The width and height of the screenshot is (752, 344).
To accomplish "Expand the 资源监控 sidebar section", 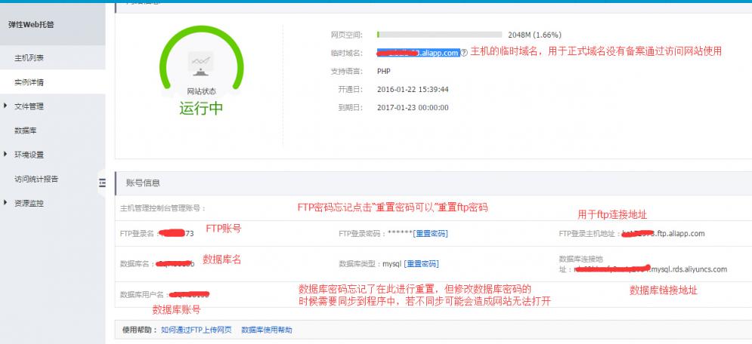I will tap(6, 203).
